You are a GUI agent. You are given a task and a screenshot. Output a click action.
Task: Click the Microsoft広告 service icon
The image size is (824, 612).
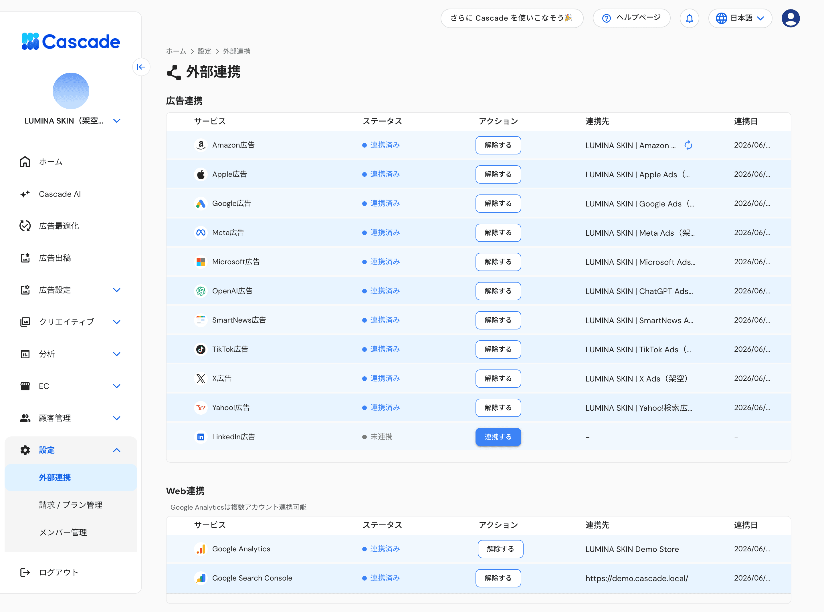point(201,262)
